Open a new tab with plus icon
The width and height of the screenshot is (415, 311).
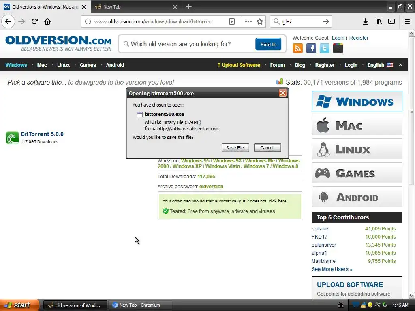pyautogui.click(x=189, y=6)
